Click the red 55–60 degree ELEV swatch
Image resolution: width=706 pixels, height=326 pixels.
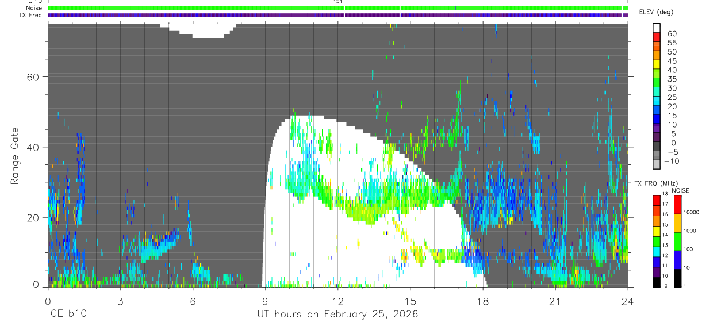[x=657, y=37]
